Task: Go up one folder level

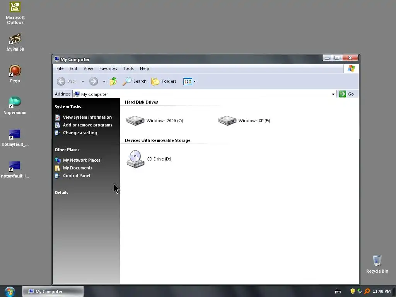Action: point(113,81)
